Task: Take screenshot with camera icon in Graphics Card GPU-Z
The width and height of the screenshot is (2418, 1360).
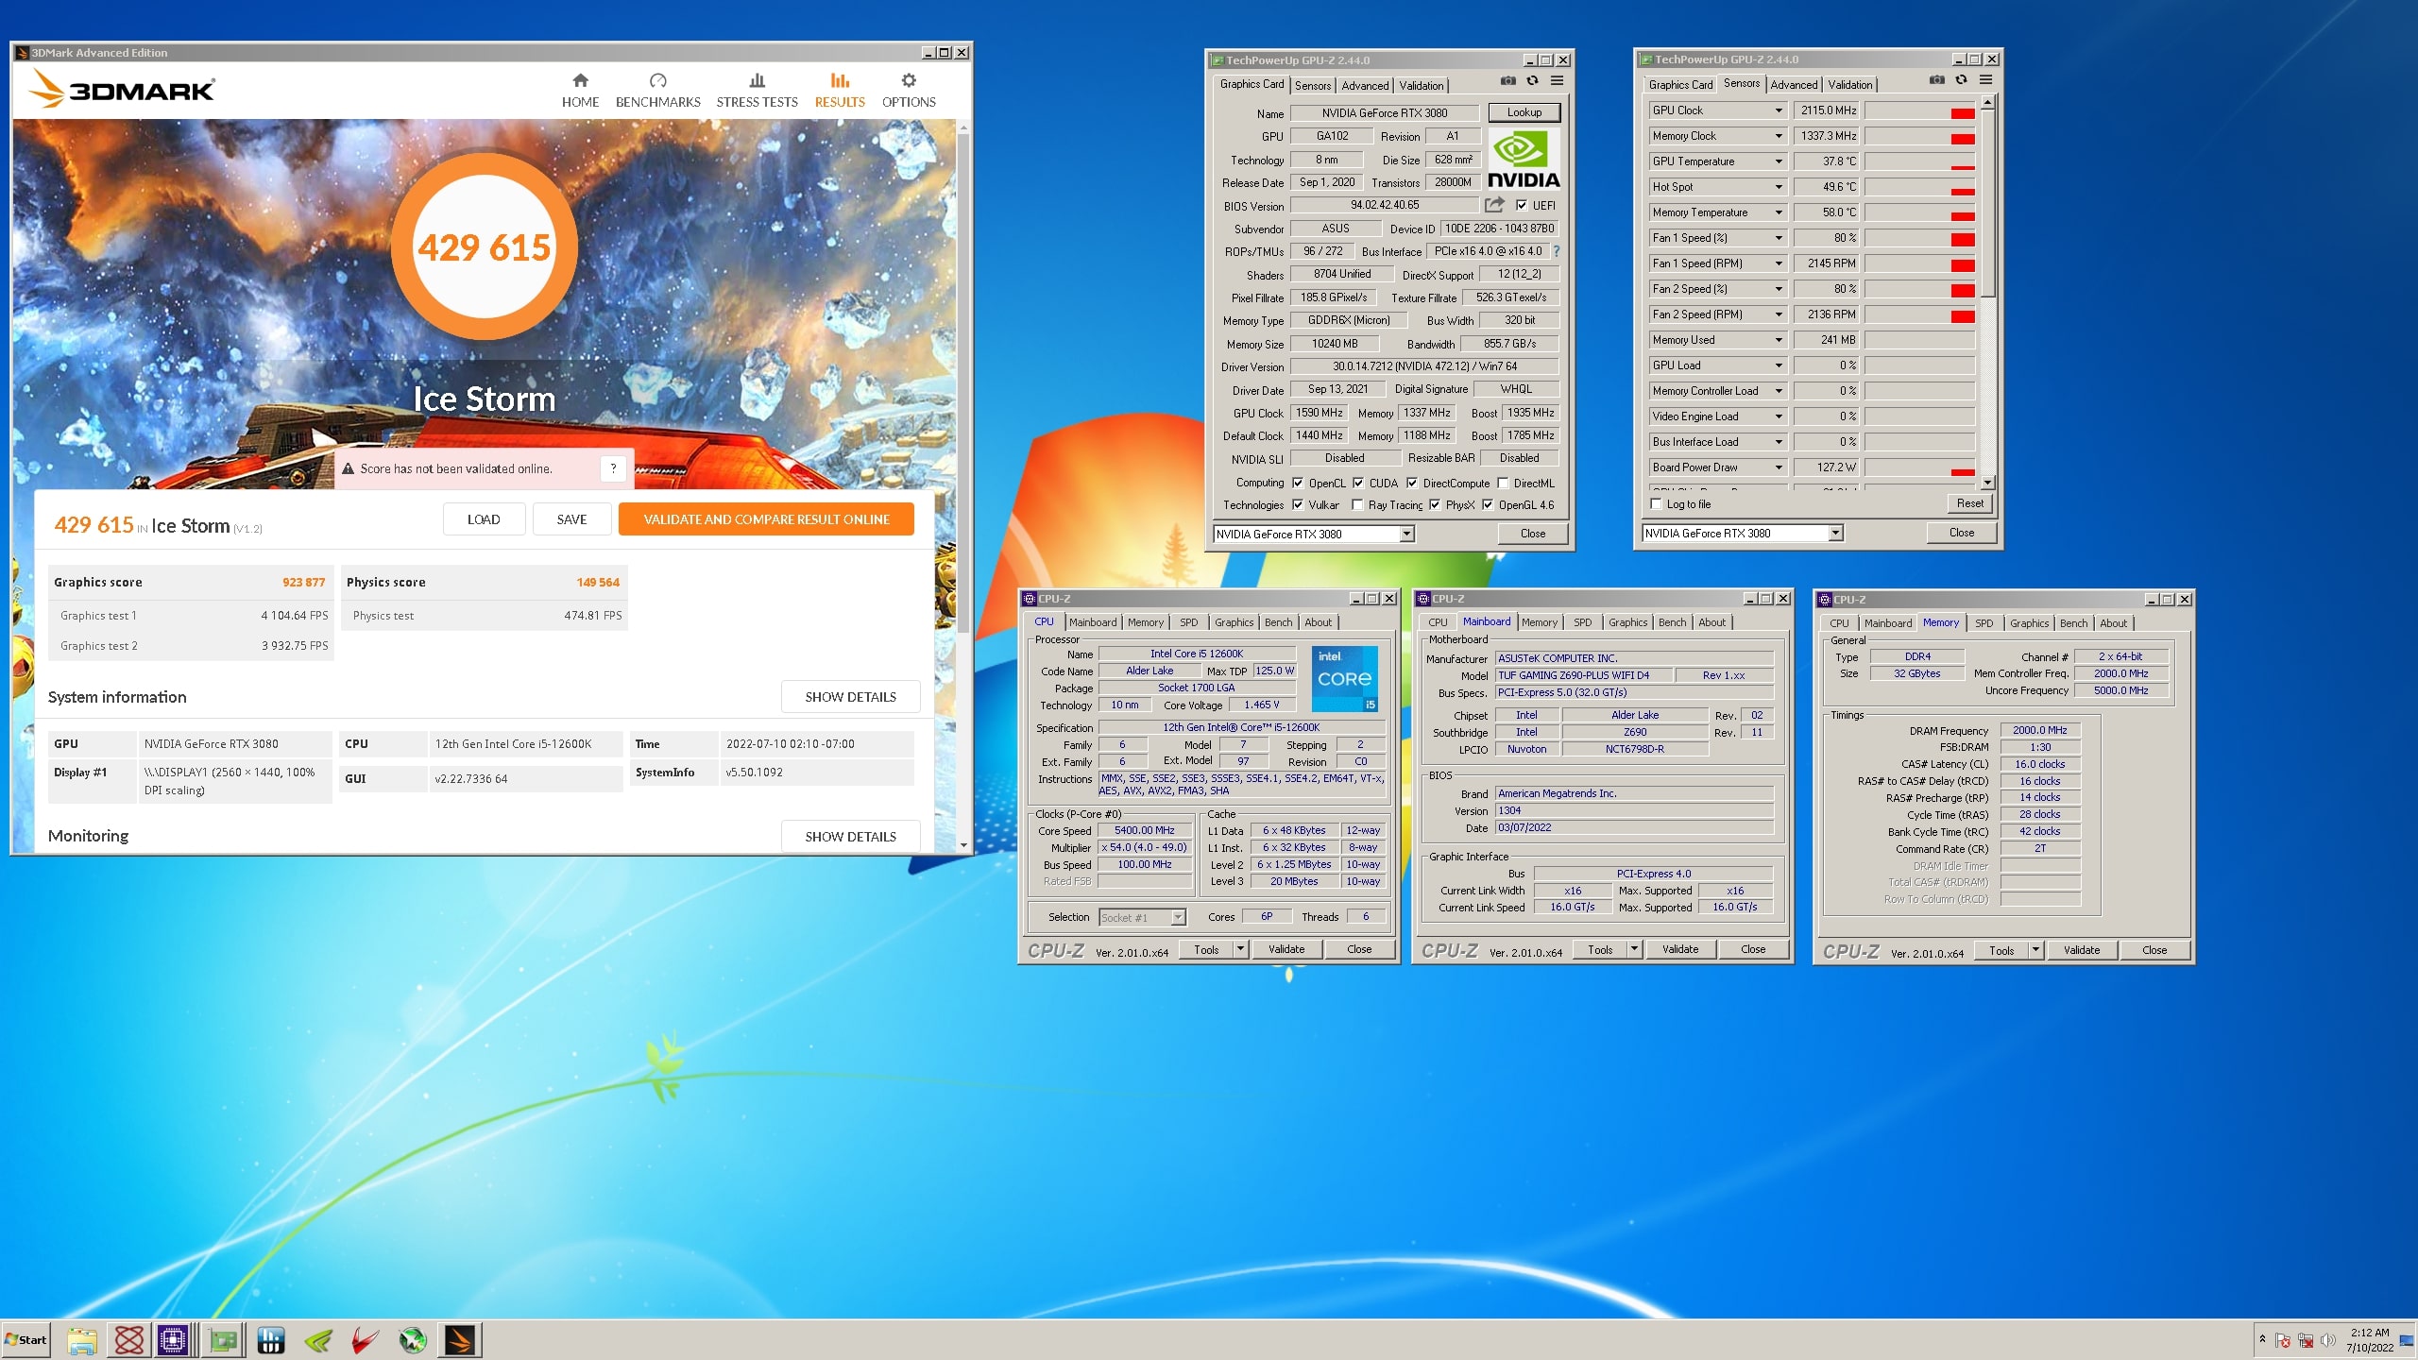Action: click(1507, 81)
